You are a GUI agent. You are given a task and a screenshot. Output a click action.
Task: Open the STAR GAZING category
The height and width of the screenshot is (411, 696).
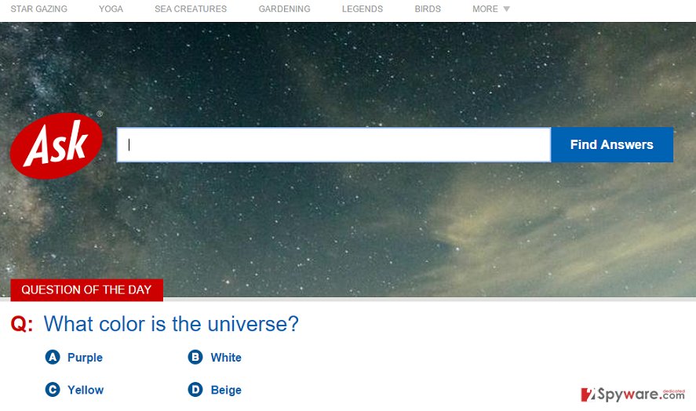(x=39, y=9)
